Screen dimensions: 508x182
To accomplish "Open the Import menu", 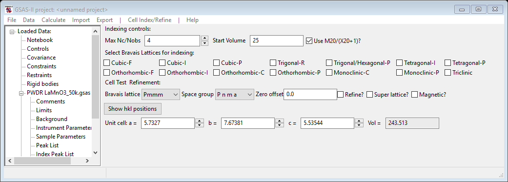I will [81, 20].
